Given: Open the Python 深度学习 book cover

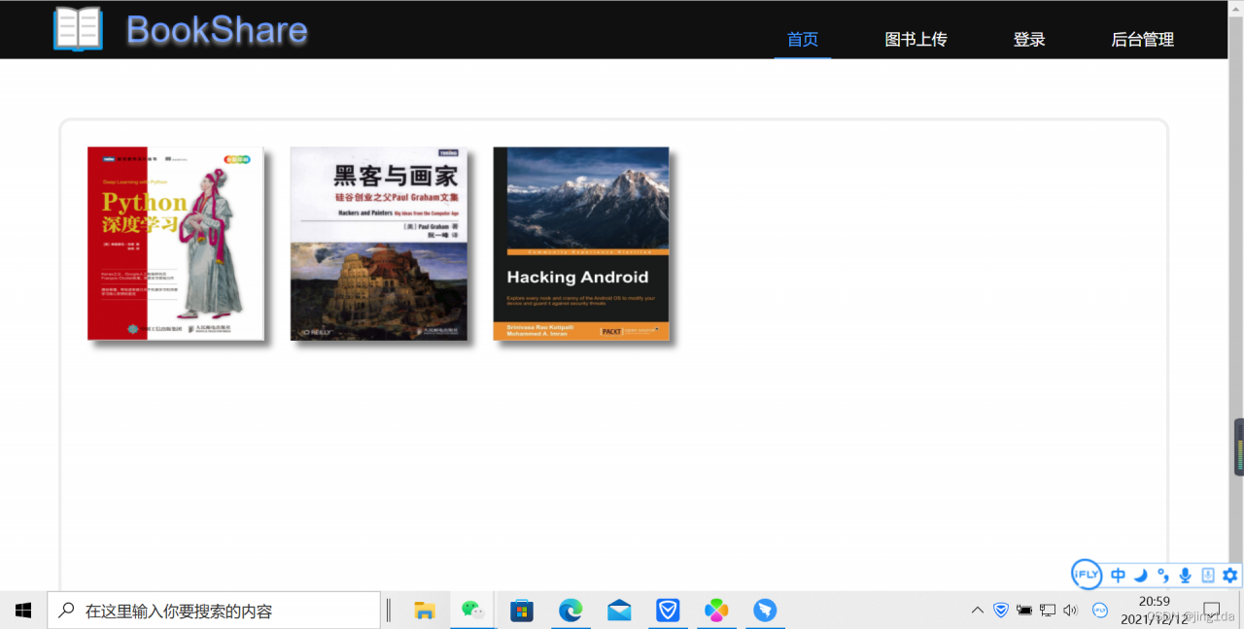Looking at the screenshot, I should coord(176,244).
